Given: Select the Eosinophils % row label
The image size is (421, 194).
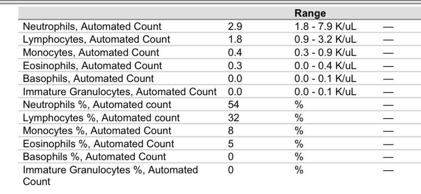Looking at the screenshot, I should pos(99,144).
